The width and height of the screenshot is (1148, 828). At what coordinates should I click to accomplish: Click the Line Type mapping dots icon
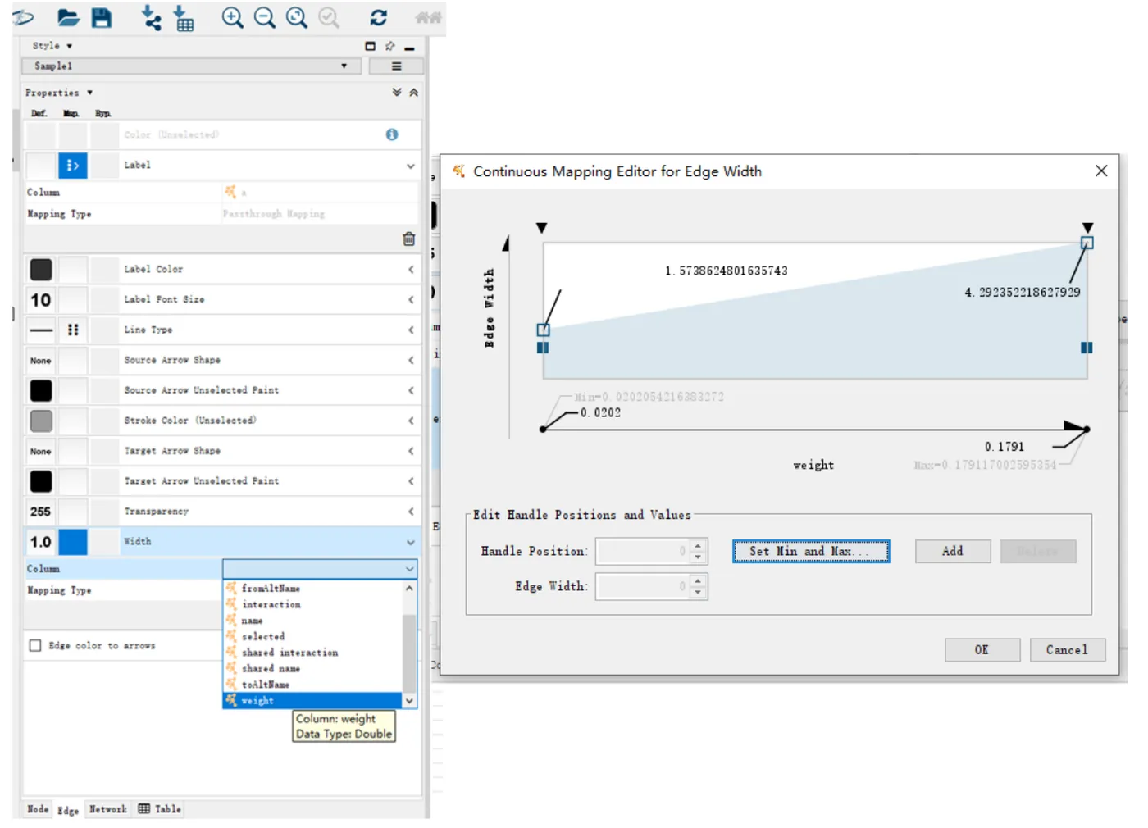(73, 330)
